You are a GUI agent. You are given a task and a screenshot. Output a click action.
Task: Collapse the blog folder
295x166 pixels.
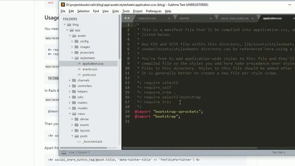click(65, 24)
